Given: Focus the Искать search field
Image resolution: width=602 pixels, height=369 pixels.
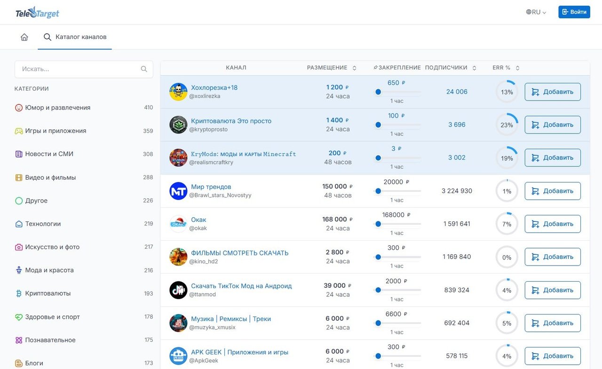Looking at the screenshot, I should (84, 69).
